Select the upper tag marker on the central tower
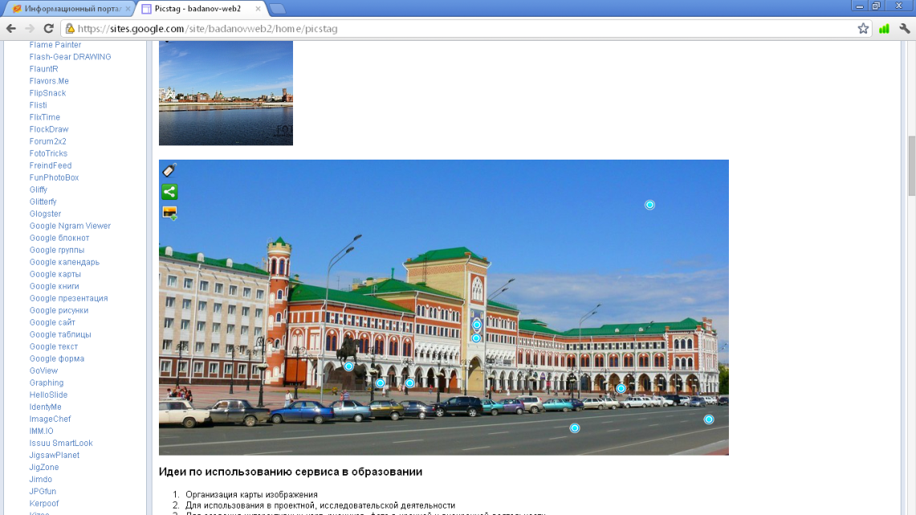The width and height of the screenshot is (916, 515). click(477, 325)
